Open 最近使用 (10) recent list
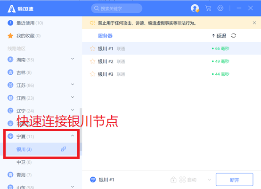 30,23
